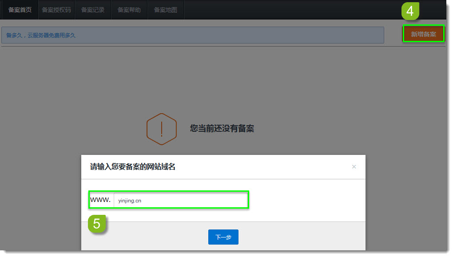453x257 pixels.
Task: Click the 下一步 button
Action: pos(223,237)
